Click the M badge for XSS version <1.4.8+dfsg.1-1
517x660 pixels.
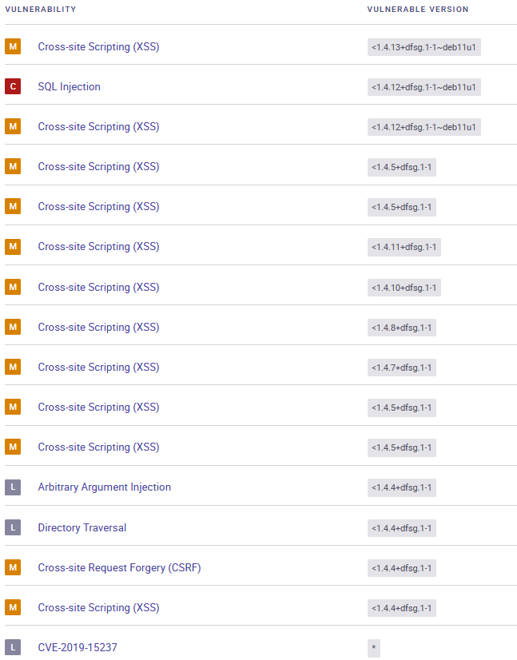tap(13, 327)
